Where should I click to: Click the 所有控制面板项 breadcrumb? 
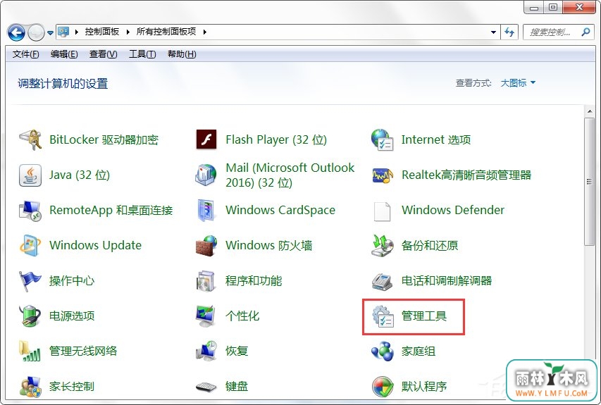(166, 32)
